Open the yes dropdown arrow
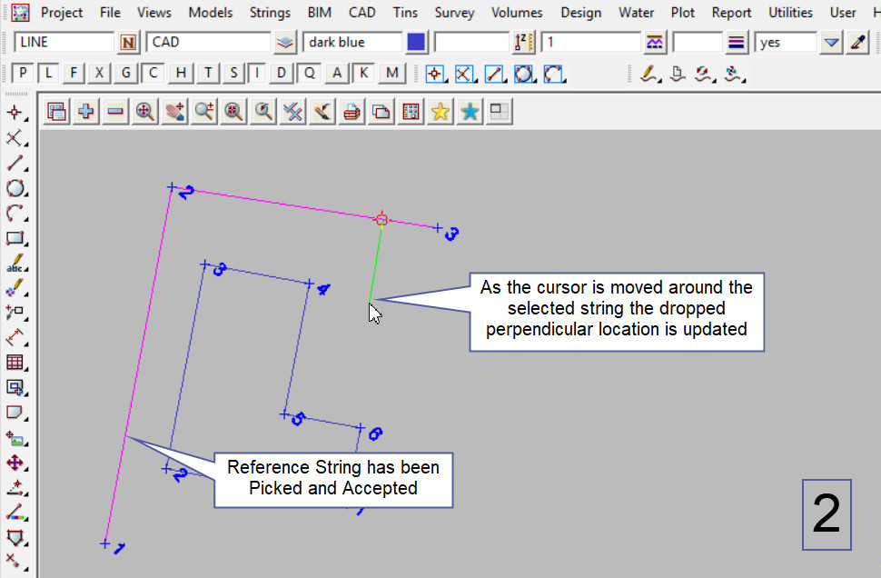This screenshot has height=578, width=881. point(831,43)
